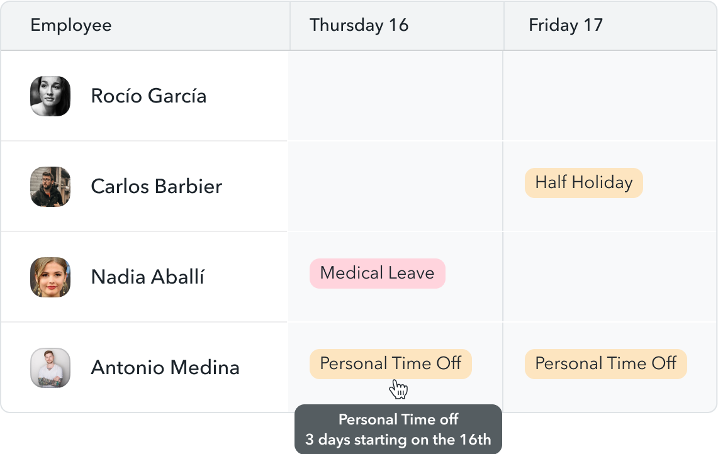Select Nadia Aballí's empty Friday cell
The height and width of the screenshot is (454, 718).
point(609,277)
